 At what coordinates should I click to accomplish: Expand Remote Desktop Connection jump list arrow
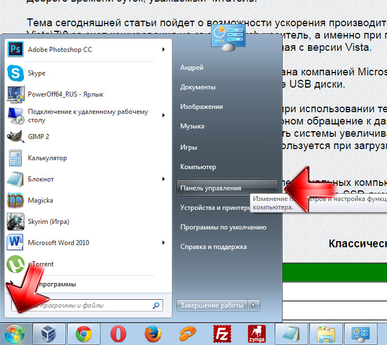[x=164, y=115]
